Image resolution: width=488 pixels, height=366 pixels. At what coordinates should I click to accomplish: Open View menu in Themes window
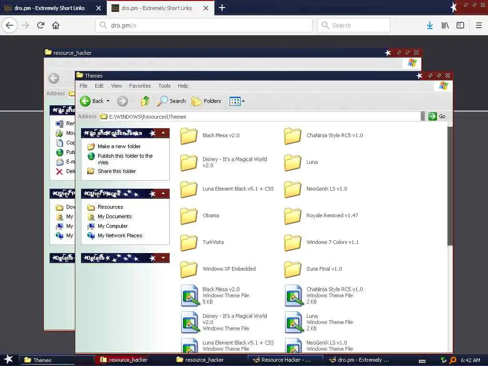tap(116, 86)
